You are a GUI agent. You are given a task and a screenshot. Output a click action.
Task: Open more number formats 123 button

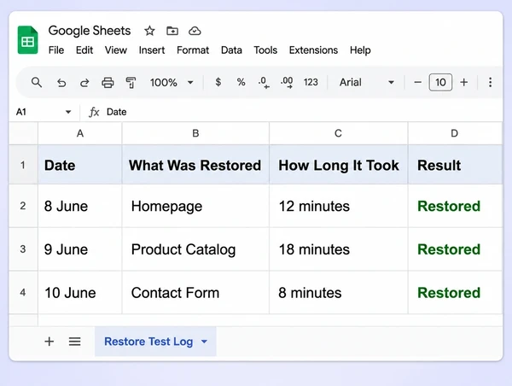click(311, 82)
